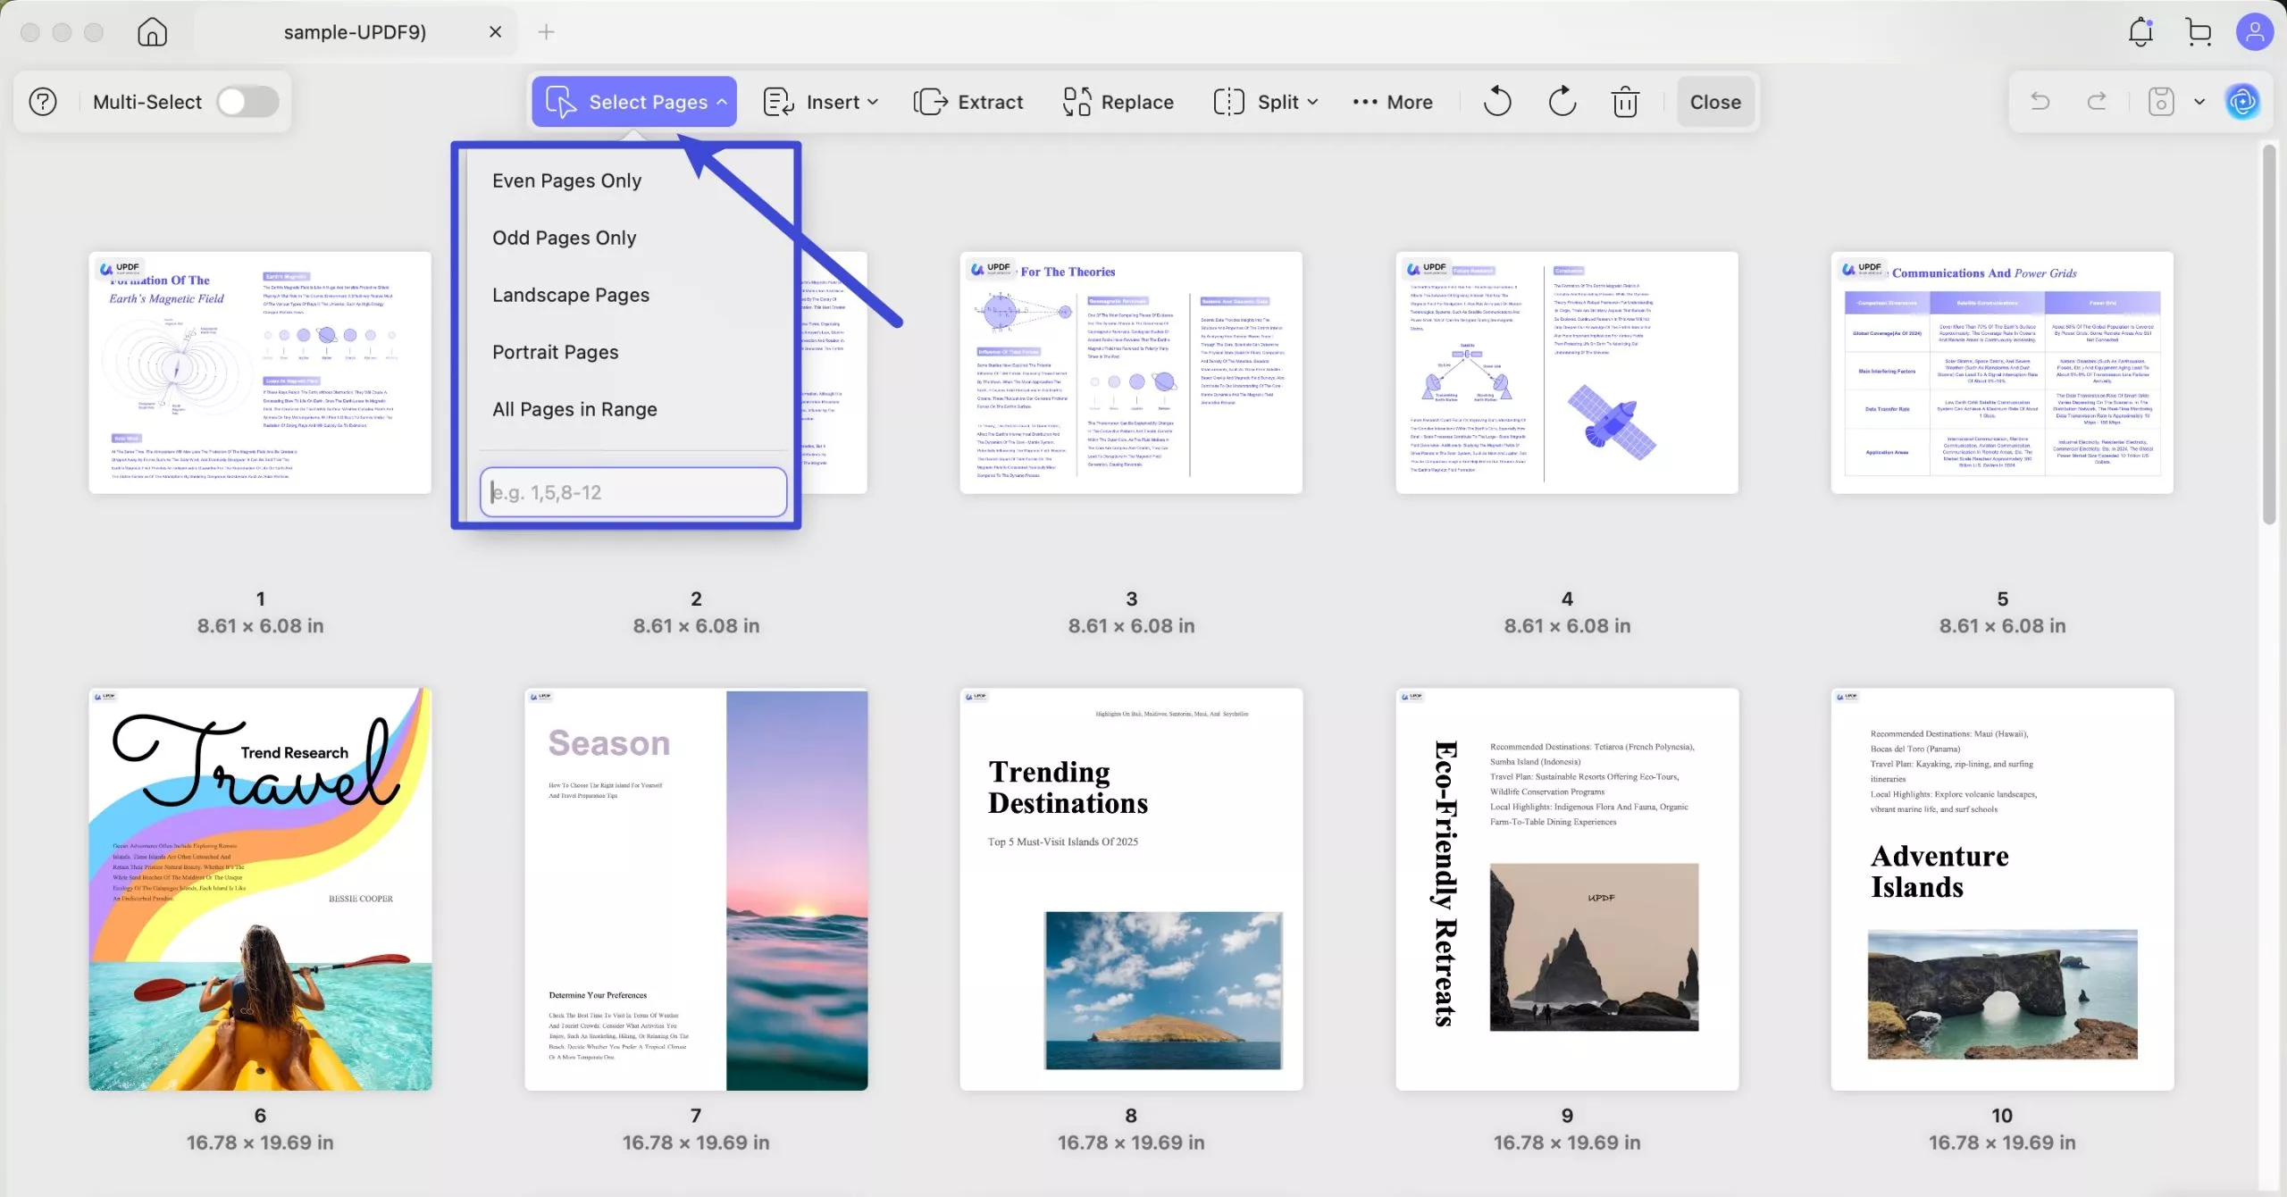Screen dimensions: 2287x1197
Task: Expand the Split dropdown
Action: tap(1267, 102)
